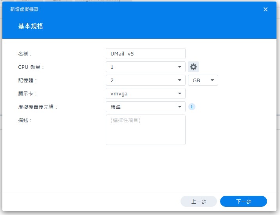Change the GB memory unit dropdown
Viewport: 280px width, 215px height.
[x=203, y=80]
